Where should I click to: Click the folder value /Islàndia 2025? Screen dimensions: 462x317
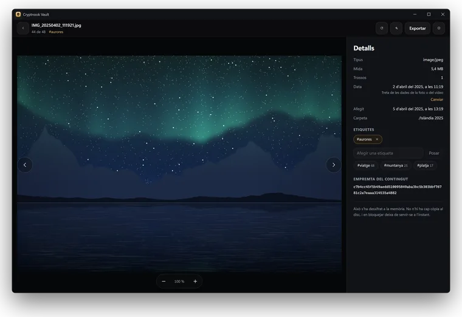[x=431, y=118]
